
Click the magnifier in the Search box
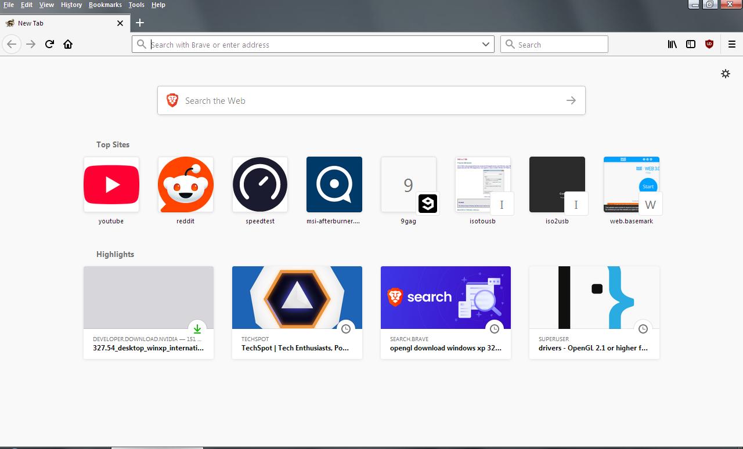pyautogui.click(x=510, y=44)
